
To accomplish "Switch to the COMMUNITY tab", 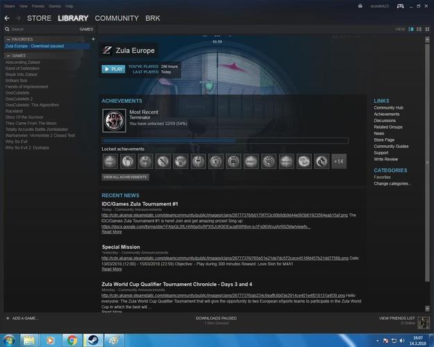I will click(117, 18).
